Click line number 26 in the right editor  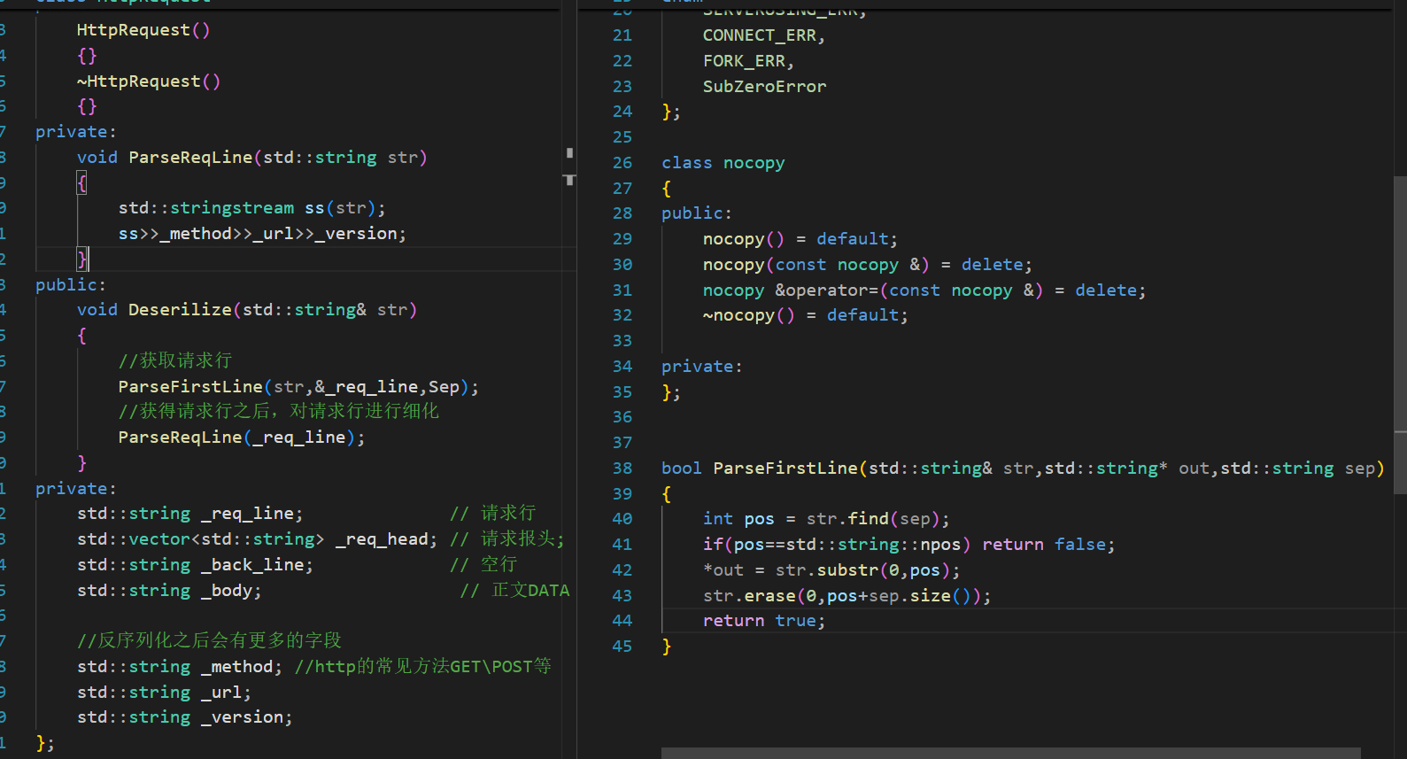pos(622,163)
